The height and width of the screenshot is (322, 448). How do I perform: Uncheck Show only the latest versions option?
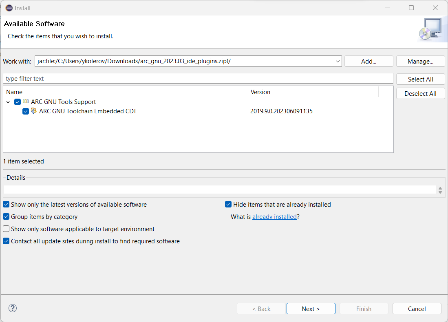click(x=6, y=204)
